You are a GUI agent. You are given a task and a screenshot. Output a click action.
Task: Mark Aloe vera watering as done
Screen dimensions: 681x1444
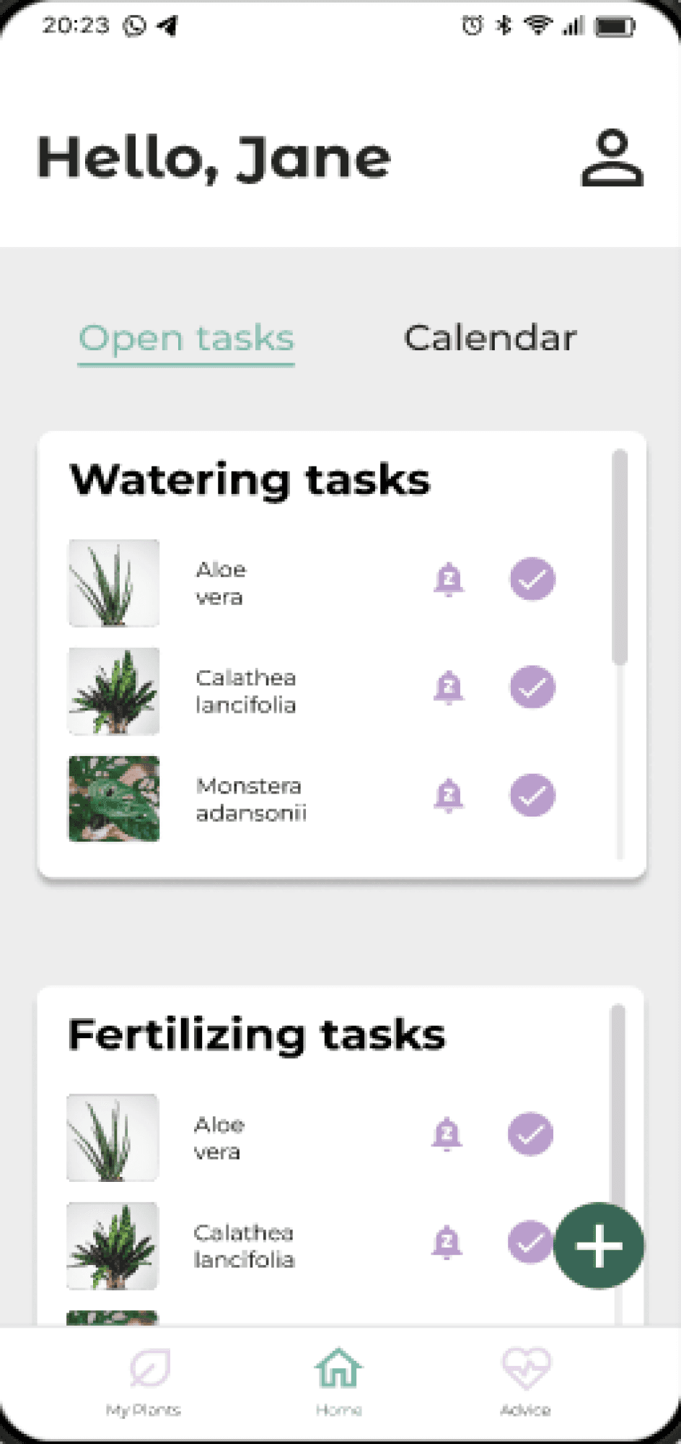tap(532, 579)
